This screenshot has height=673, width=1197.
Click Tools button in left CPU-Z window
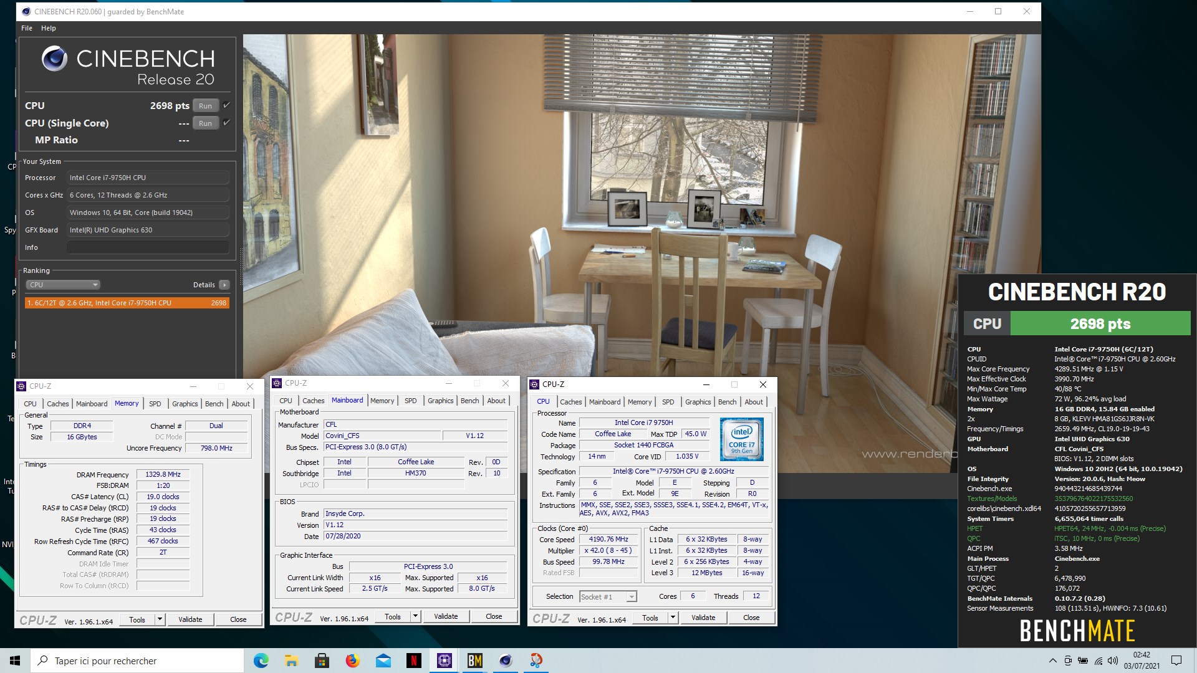pyautogui.click(x=137, y=619)
